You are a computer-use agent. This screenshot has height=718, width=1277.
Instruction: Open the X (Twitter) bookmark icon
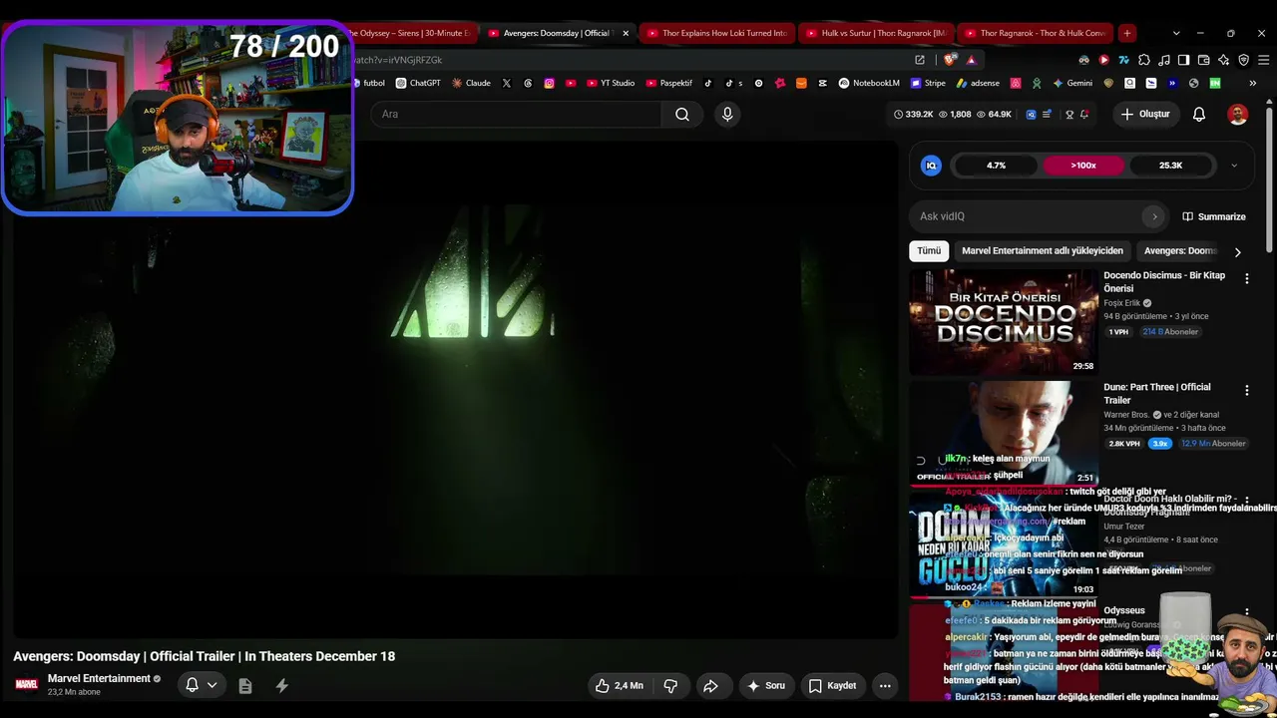507,83
